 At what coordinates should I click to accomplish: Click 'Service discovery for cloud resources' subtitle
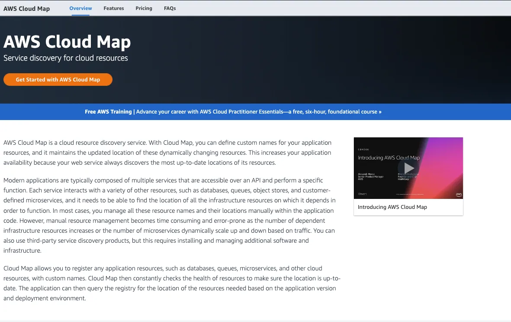click(x=65, y=58)
